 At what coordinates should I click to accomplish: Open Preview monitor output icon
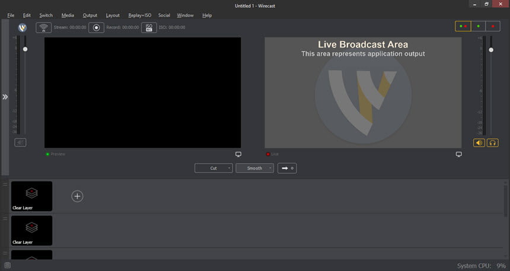pos(238,154)
